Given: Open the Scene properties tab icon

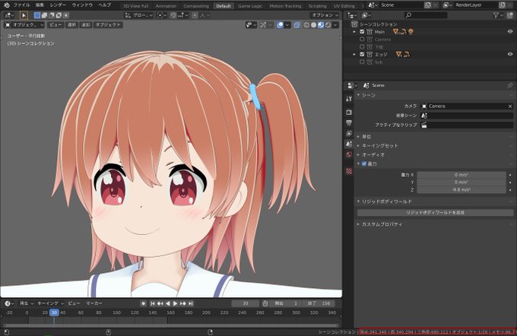Looking at the screenshot, I should point(349,144).
